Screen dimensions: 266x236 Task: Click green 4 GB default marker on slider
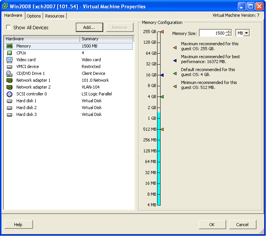[x=162, y=97]
